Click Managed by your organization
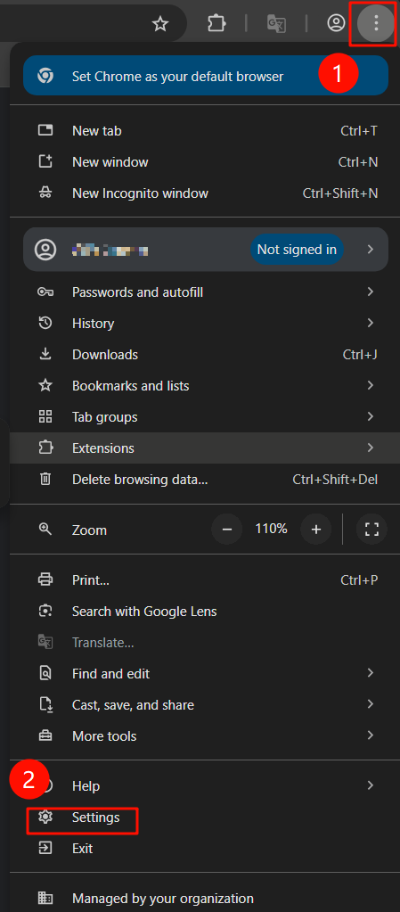 pyautogui.click(x=205, y=899)
